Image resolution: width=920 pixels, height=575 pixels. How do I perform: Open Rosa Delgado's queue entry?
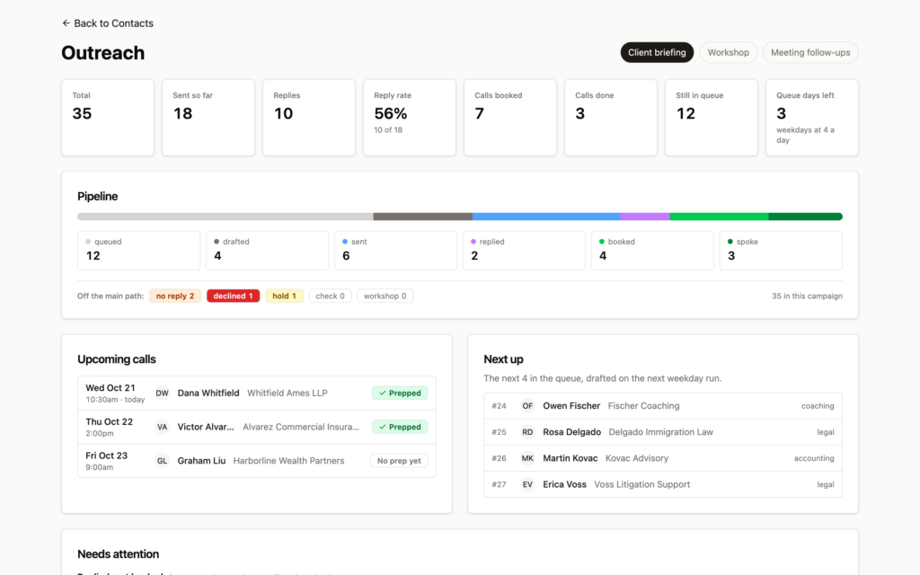(663, 432)
